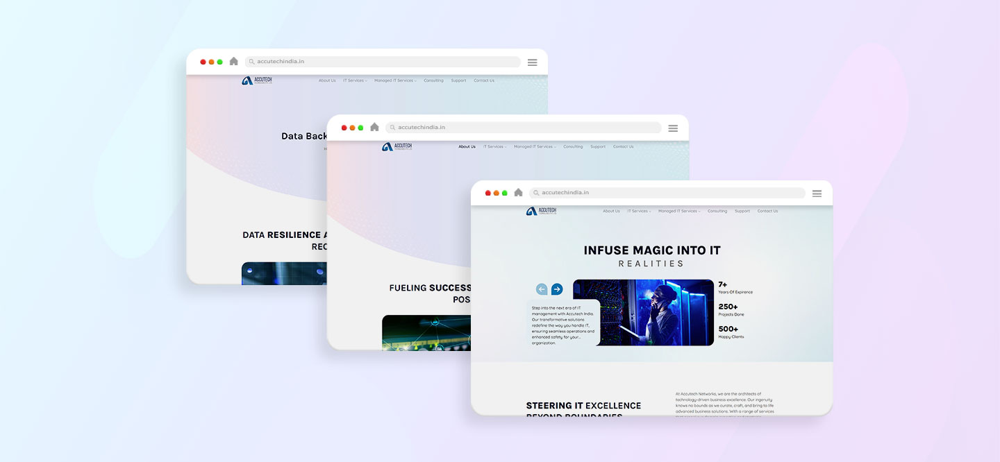Click the red close dot of the middle window
Viewport: 1000px width, 462px height.
tap(344, 128)
